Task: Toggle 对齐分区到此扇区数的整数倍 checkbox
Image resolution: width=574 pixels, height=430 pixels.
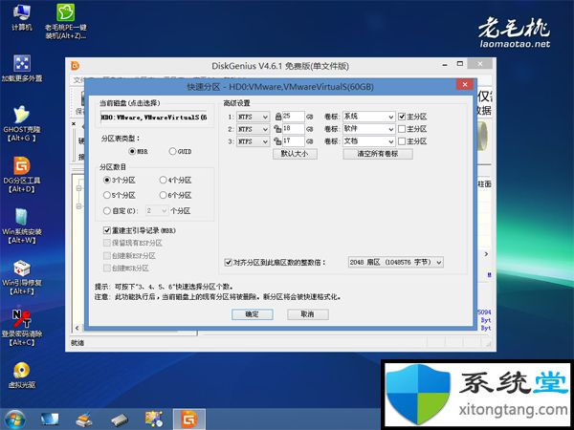Action: pyautogui.click(x=229, y=262)
